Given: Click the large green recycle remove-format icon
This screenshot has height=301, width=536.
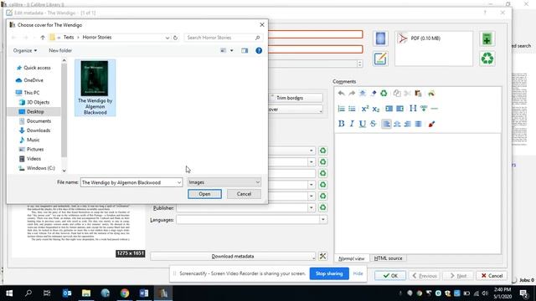Looking at the screenshot, I should (487, 59).
